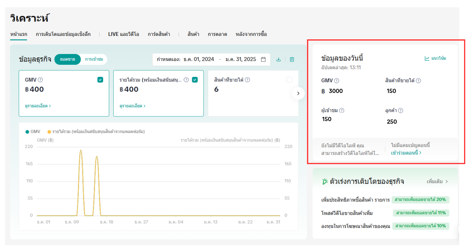Open the การตลาด tab
Screen dimensions: 468x250
tap(217, 34)
